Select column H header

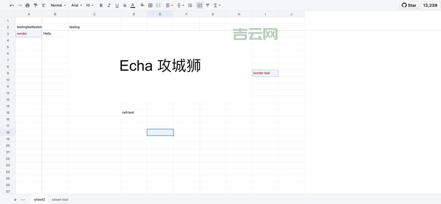pos(239,14)
